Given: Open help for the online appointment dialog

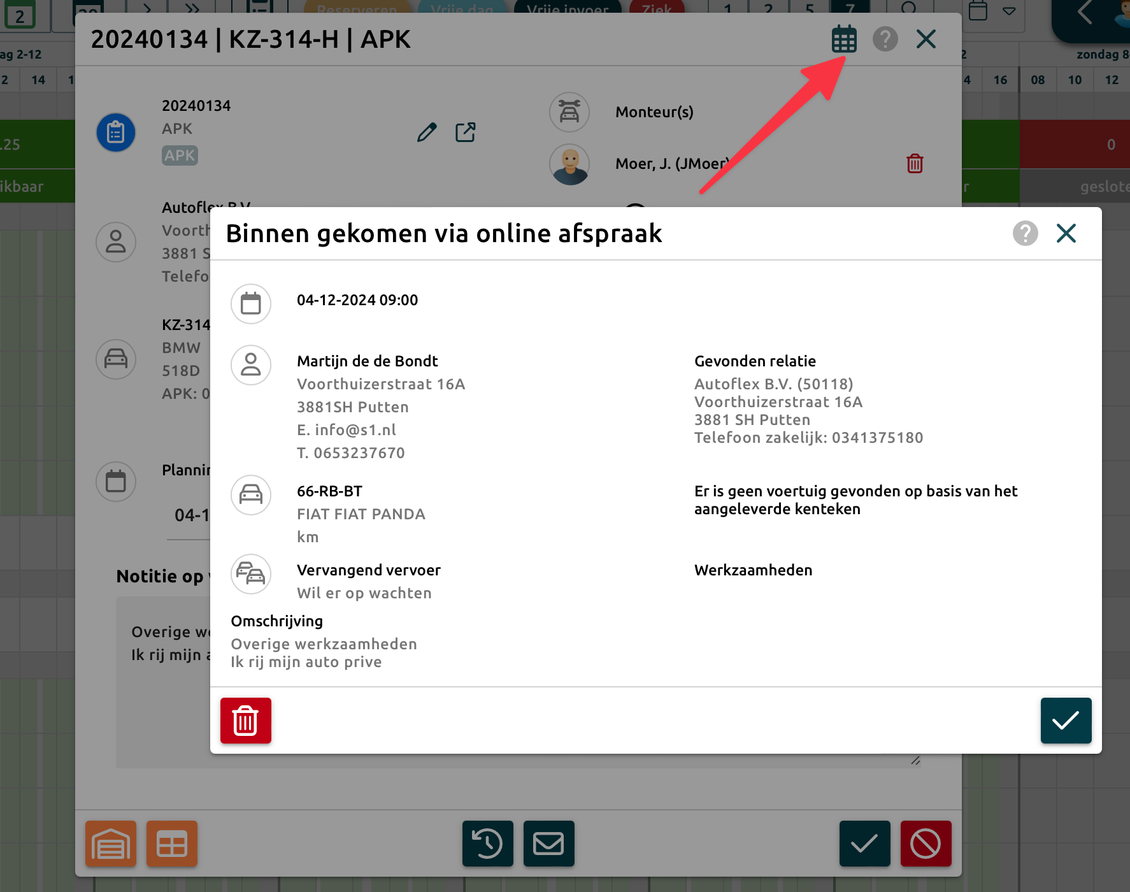Looking at the screenshot, I should click(x=1025, y=233).
